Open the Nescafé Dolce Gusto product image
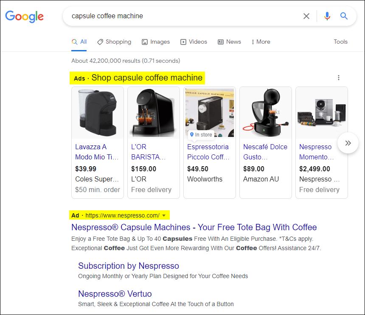The image size is (365, 315). point(266,113)
